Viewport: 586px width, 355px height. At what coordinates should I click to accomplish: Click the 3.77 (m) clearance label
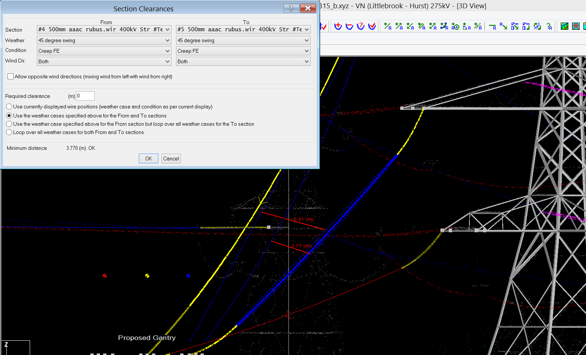(x=301, y=246)
